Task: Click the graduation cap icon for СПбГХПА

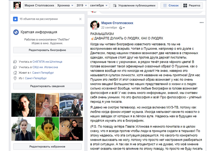Action: (15, 62)
